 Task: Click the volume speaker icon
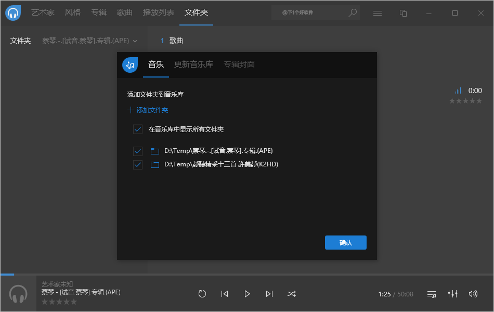(x=473, y=294)
